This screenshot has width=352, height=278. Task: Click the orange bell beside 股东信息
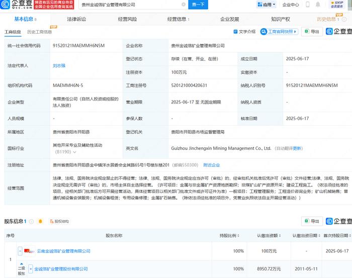point(40,222)
